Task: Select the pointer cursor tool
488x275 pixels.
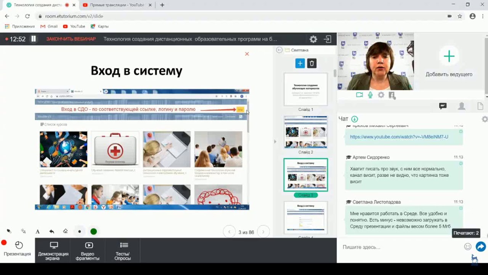Action: point(23,231)
